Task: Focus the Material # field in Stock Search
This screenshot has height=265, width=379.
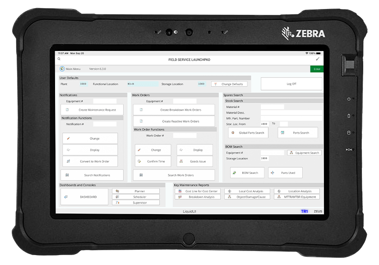Action: click(x=272, y=107)
